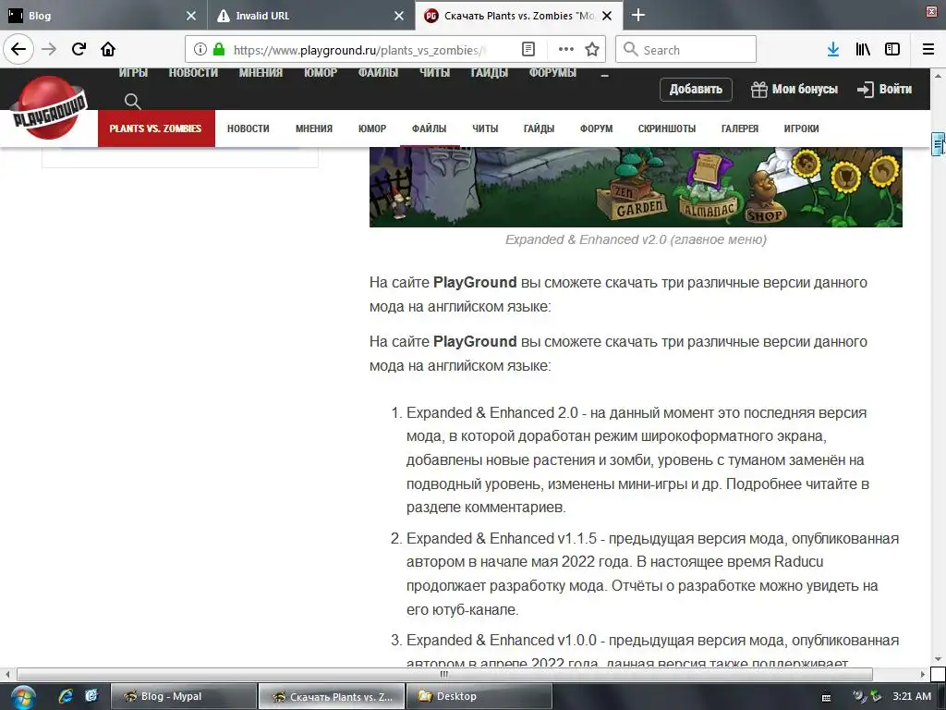This screenshot has width=946, height=710.
Task: Click the browser forward arrow
Action: 50,49
